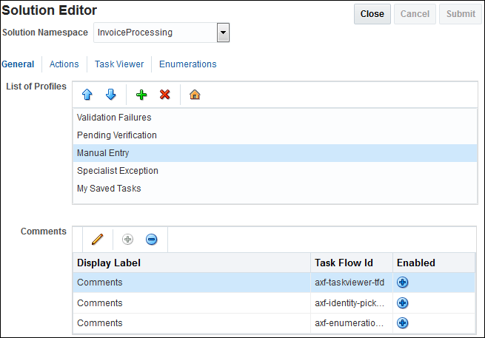Select the Pending Verification profile
Image resolution: width=485 pixels, height=338 pixels.
tap(275, 135)
